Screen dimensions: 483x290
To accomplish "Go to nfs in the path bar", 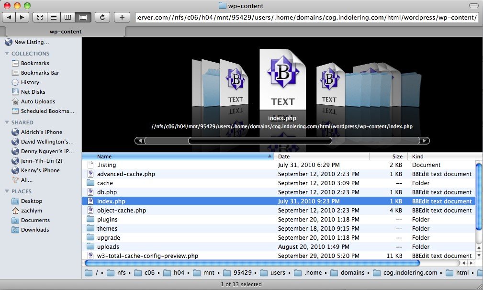I will click(117, 273).
